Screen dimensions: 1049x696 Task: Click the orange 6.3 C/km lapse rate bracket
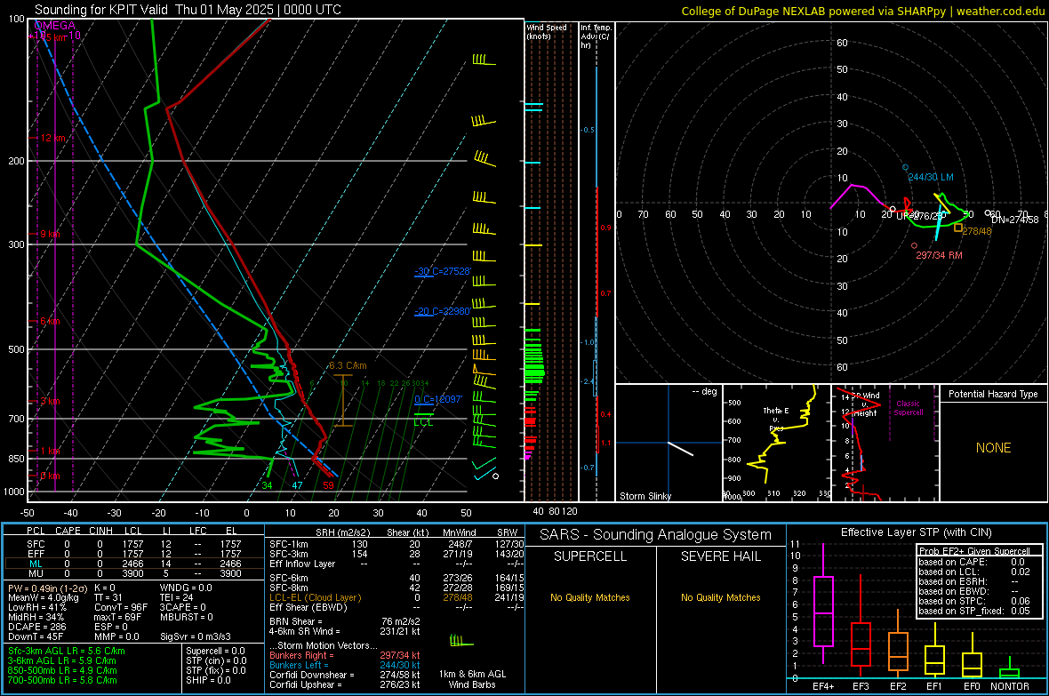pyautogui.click(x=342, y=400)
